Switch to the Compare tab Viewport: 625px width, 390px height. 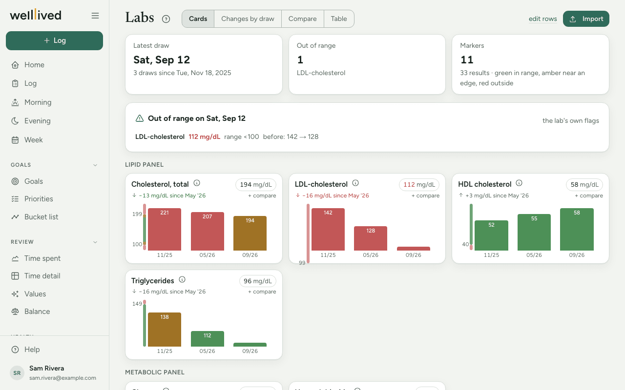303,19
